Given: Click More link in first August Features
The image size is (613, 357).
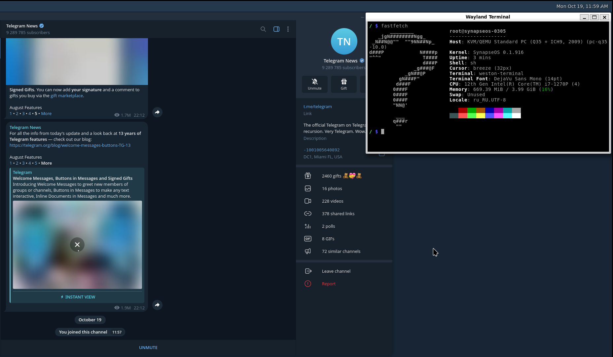Looking at the screenshot, I should tap(46, 113).
